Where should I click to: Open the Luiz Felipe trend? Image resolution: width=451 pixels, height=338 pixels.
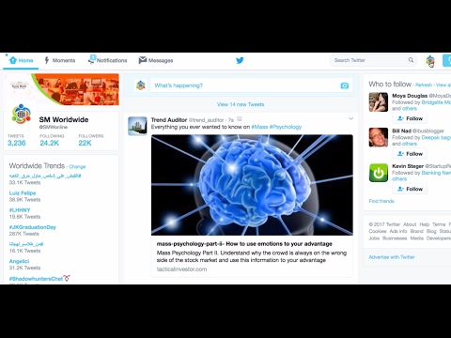point(23,193)
